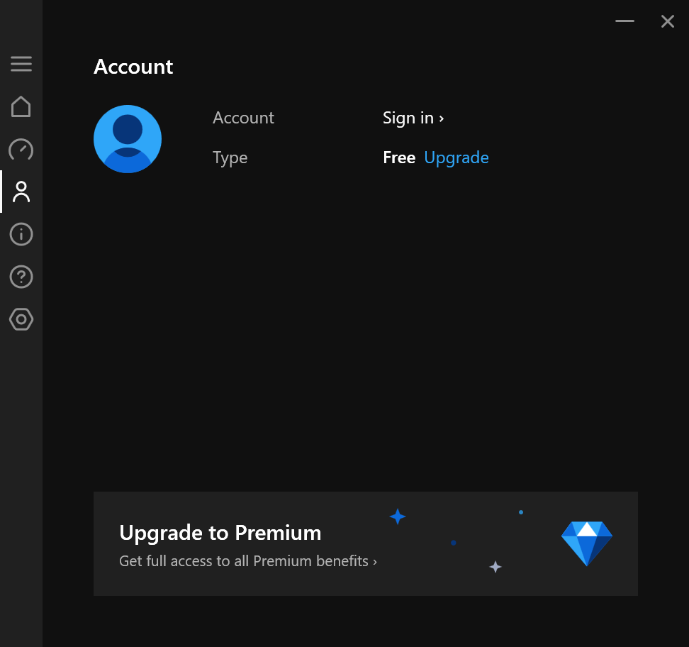Click the chevron after Premium benefits
The width and height of the screenshot is (689, 647).
(x=374, y=560)
